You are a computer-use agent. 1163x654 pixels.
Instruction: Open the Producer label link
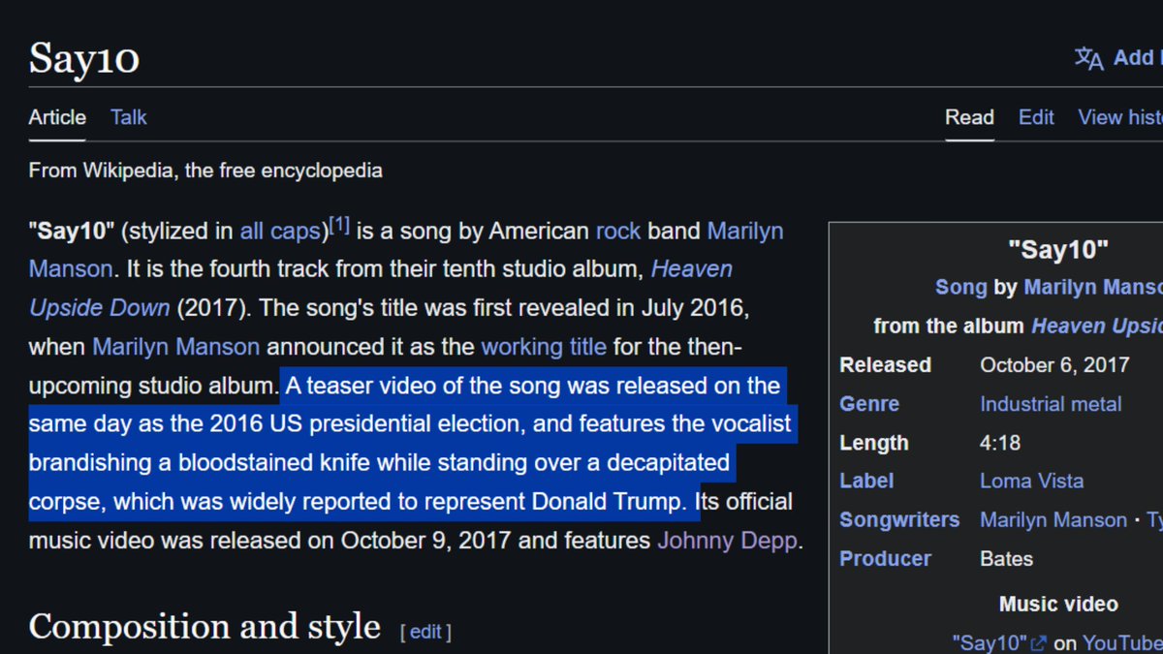pyautogui.click(x=885, y=558)
